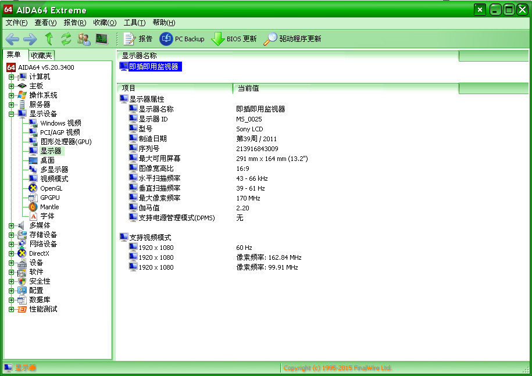Select 图形处理器(GPU) in the tree
This screenshot has width=532, height=376.
coord(66,142)
